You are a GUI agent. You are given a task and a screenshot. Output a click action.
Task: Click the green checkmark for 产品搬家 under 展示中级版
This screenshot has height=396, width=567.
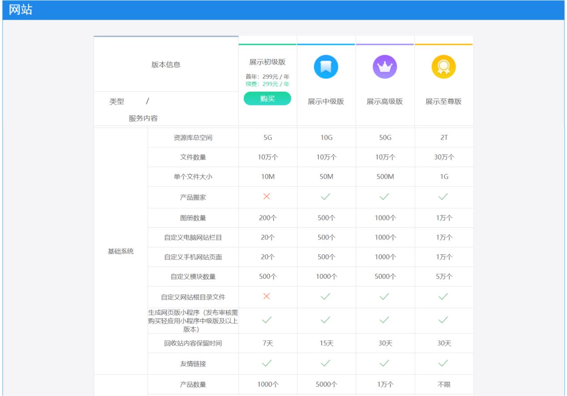(326, 196)
